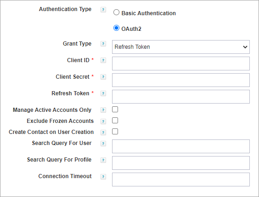View help for Manage Active Accounts Only
Viewport: 259px width, 197px height.
point(103,110)
